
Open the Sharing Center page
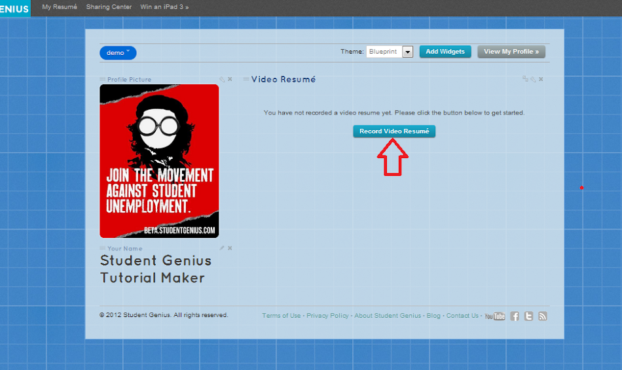(109, 7)
